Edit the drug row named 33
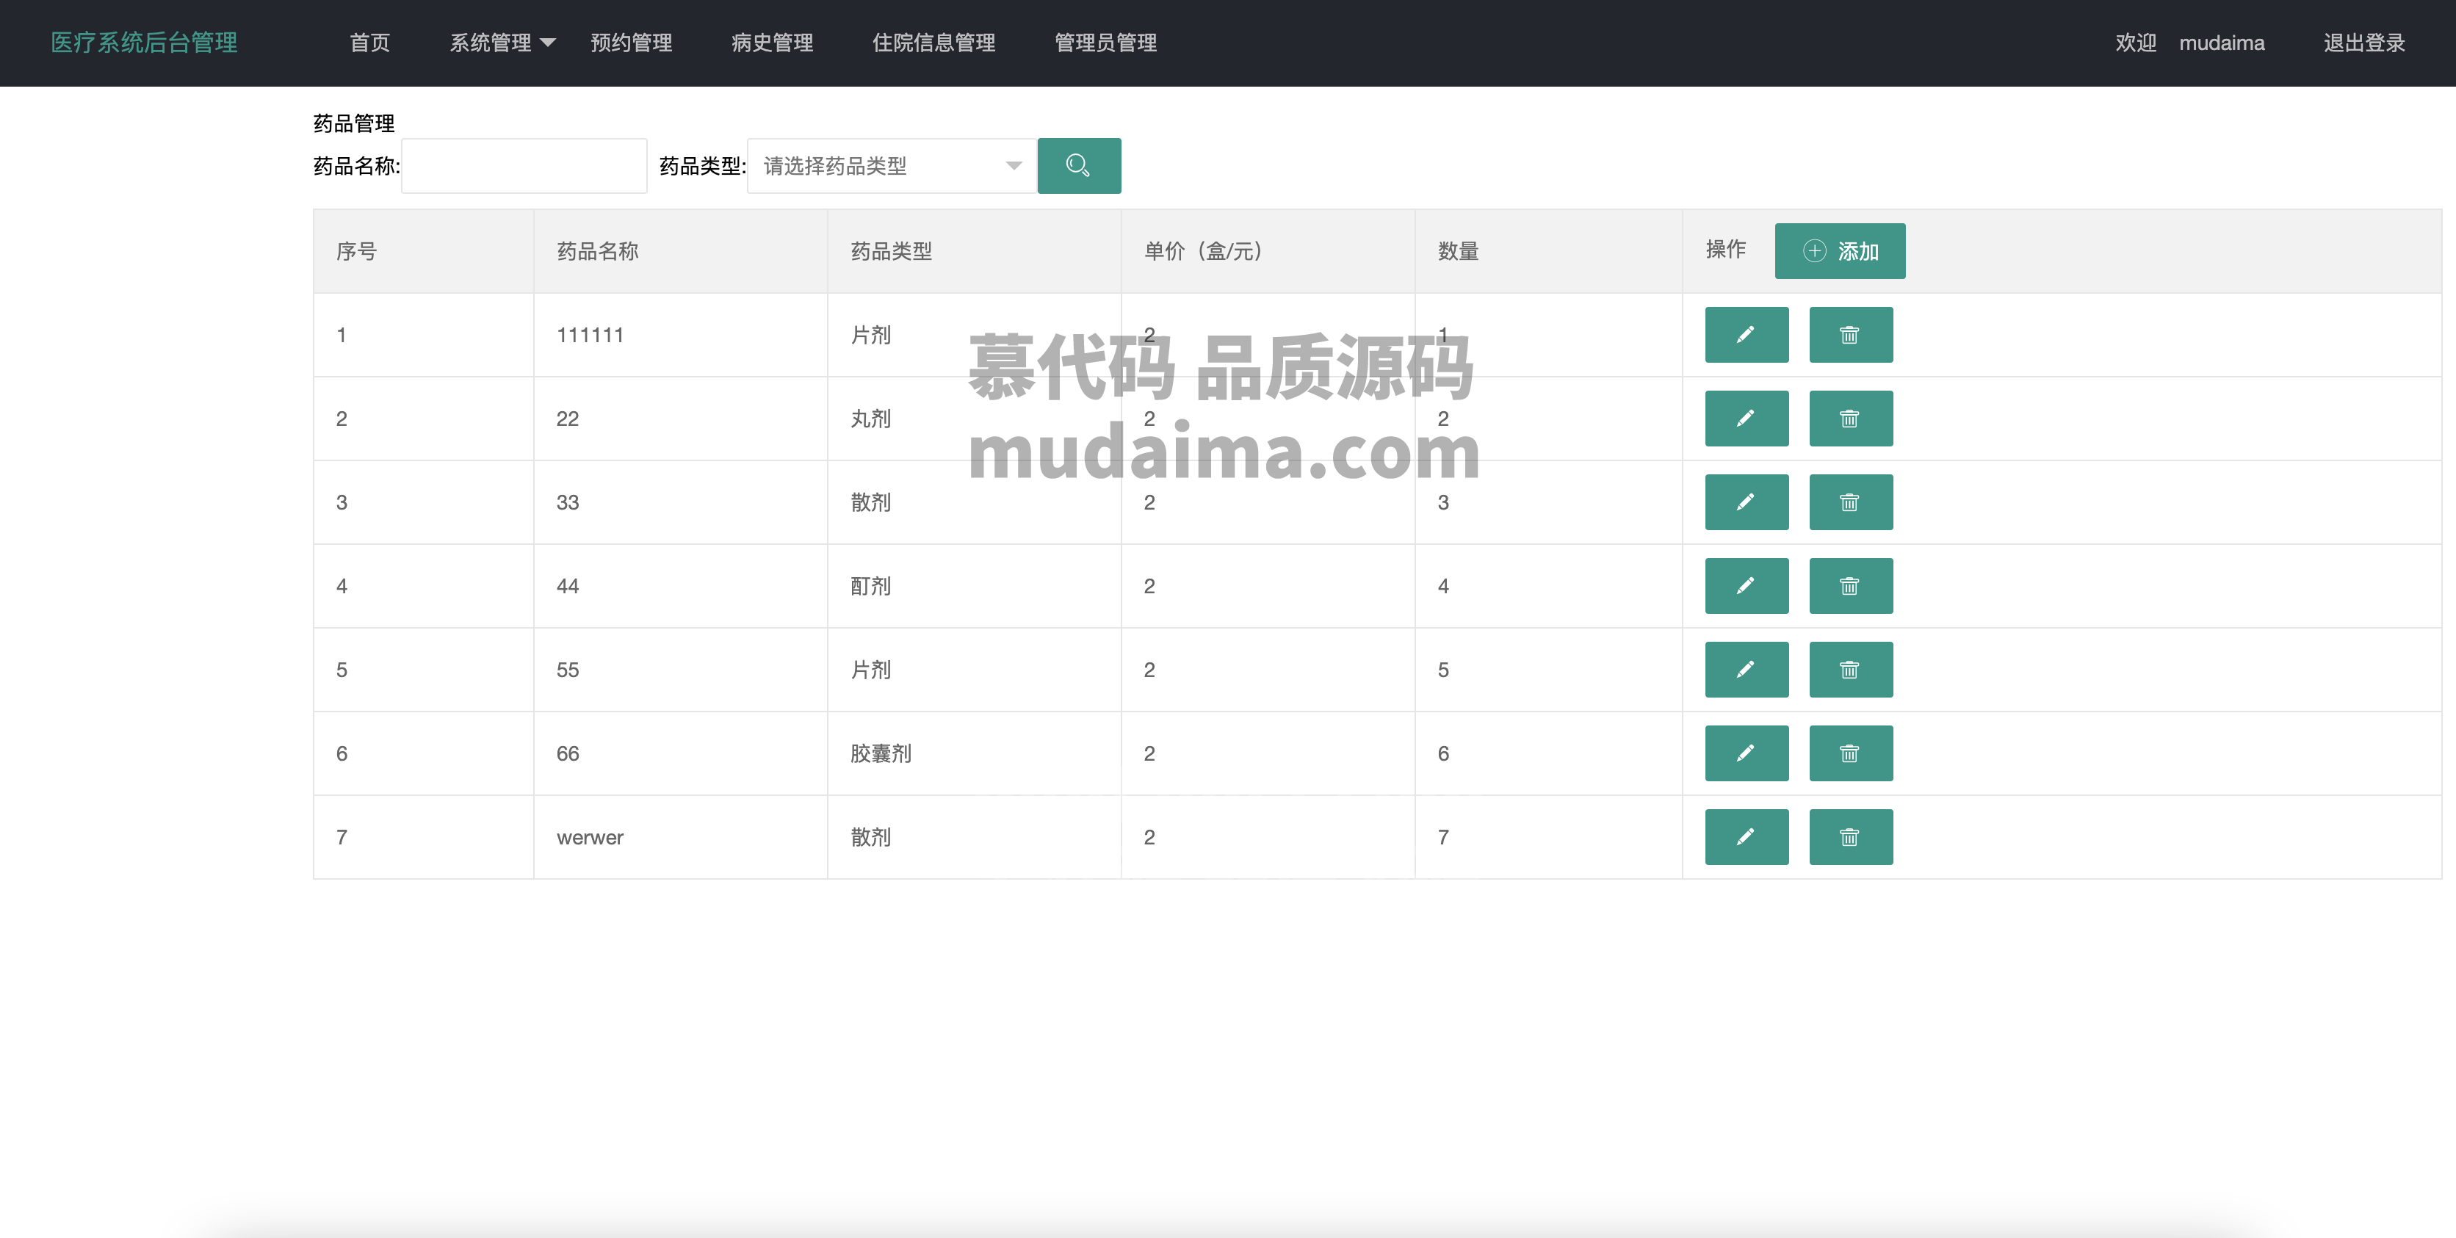2456x1238 pixels. 1746,502
